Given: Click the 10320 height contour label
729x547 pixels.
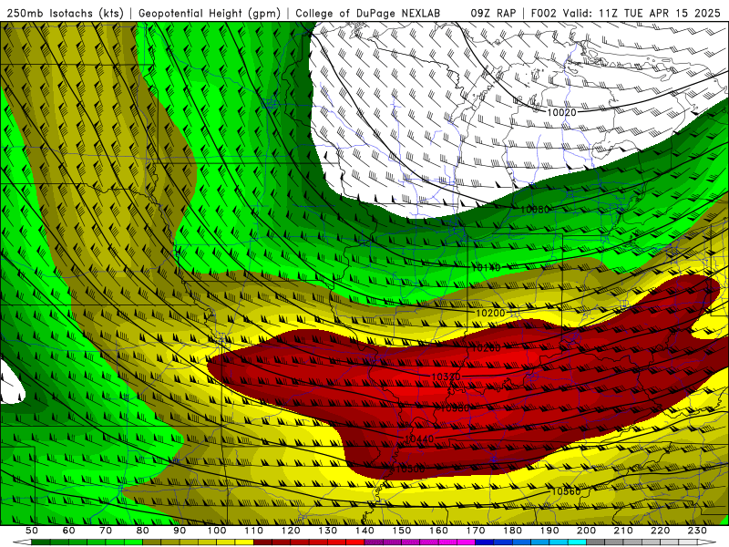Looking at the screenshot, I should pyautogui.click(x=446, y=377).
